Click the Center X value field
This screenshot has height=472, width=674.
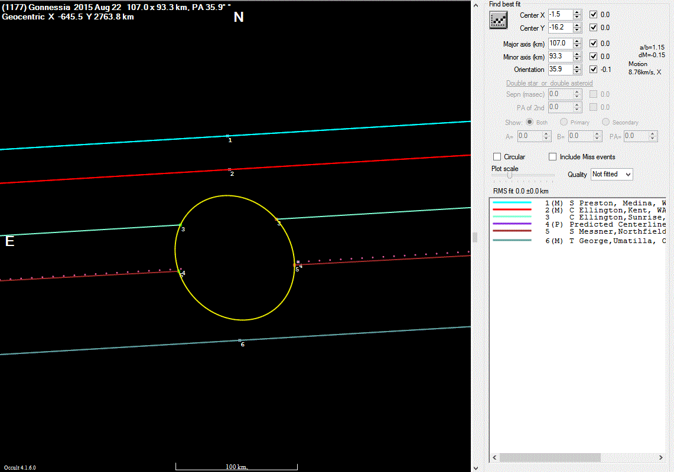[561, 15]
